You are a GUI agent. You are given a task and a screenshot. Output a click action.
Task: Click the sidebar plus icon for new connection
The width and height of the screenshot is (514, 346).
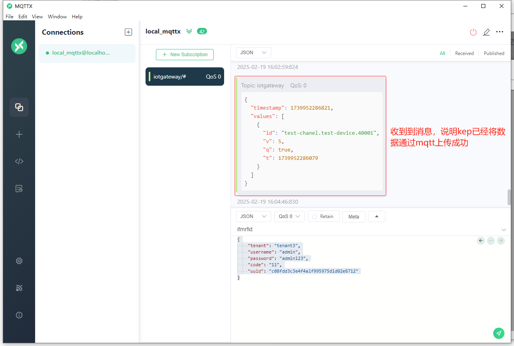(19, 134)
